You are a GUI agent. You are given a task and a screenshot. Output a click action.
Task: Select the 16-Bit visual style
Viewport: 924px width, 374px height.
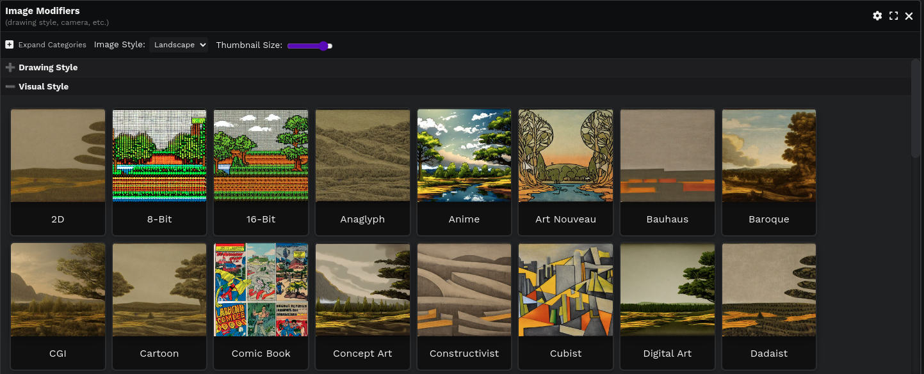(261, 156)
